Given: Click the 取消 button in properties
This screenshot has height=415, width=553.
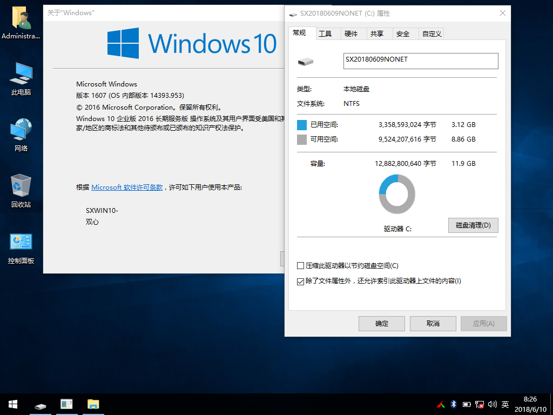Looking at the screenshot, I should pos(433,324).
